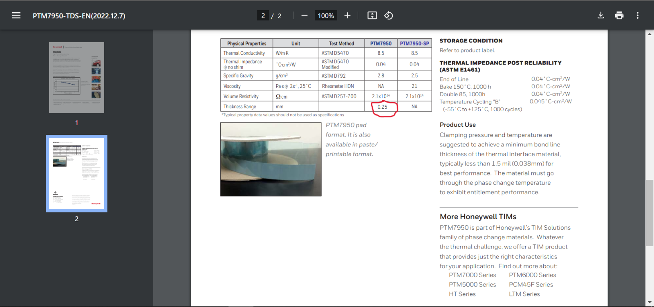Click the 0.045°C-cm²/W value

pos(551,101)
